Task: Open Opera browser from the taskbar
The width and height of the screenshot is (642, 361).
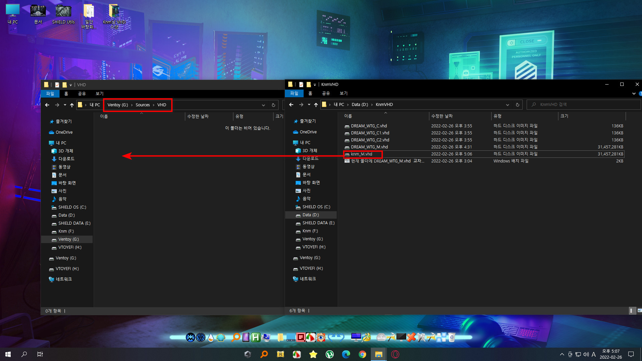Action: [x=395, y=354]
